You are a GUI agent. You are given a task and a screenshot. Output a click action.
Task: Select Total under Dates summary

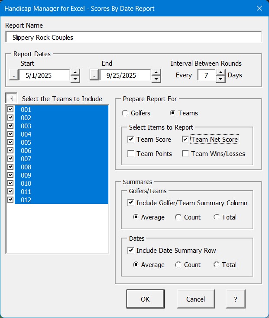[216, 264]
